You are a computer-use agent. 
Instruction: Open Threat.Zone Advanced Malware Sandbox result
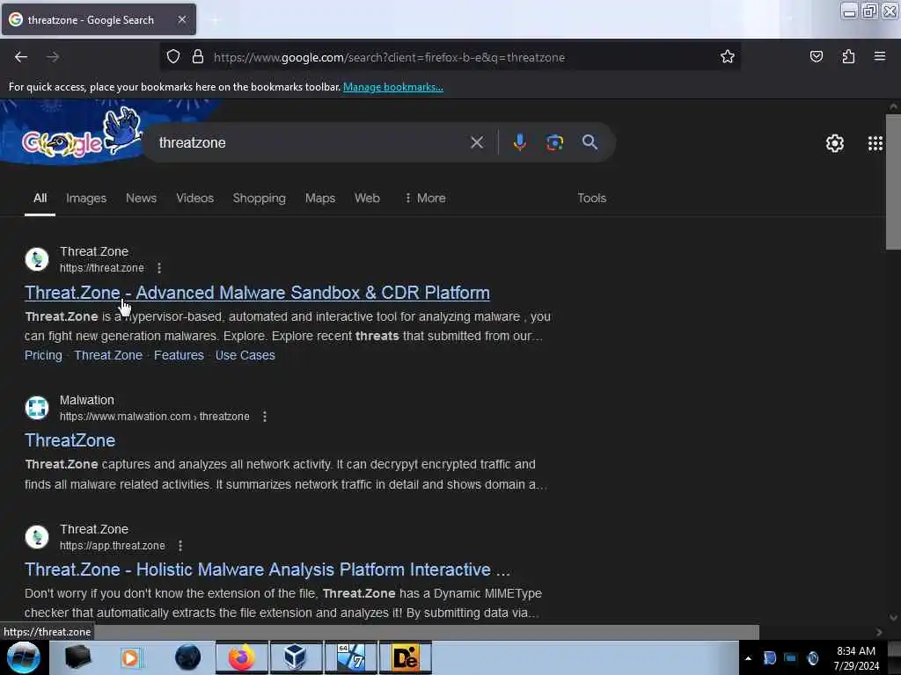click(x=257, y=293)
